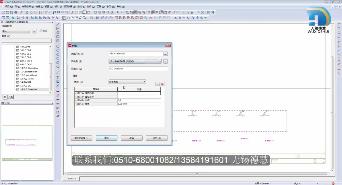This screenshot has height=185, width=342.
Task: Click browse button next to page type
Action: point(165,61)
